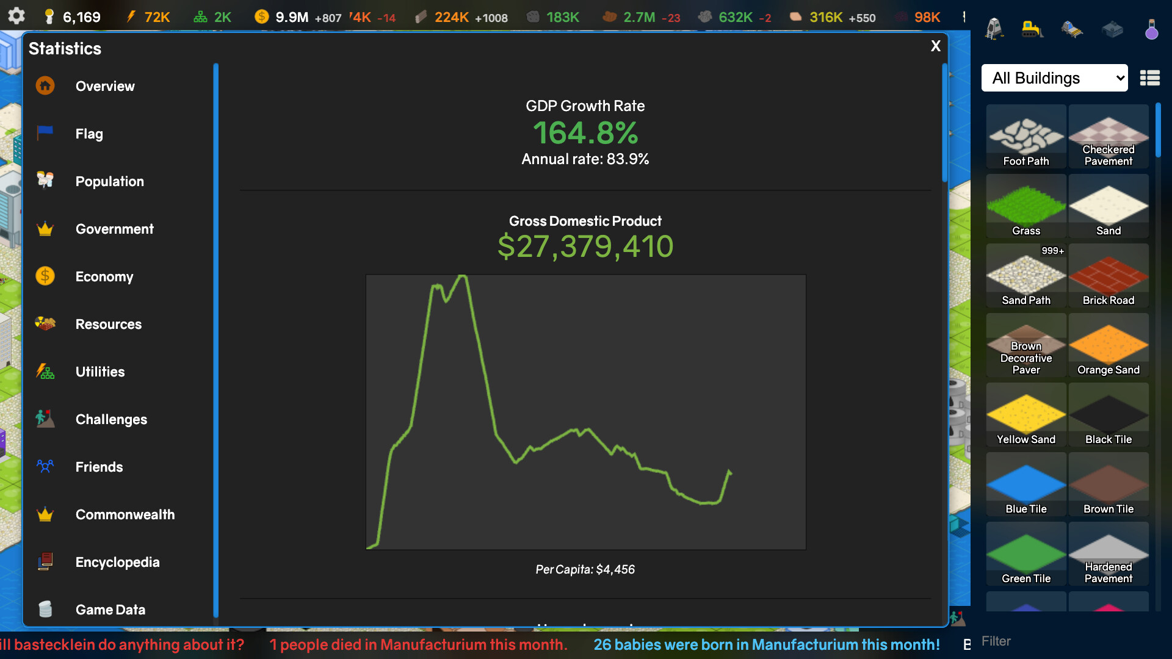Select the bulldozer construction tool
Screen dimensions: 1172x659
[1033, 29]
